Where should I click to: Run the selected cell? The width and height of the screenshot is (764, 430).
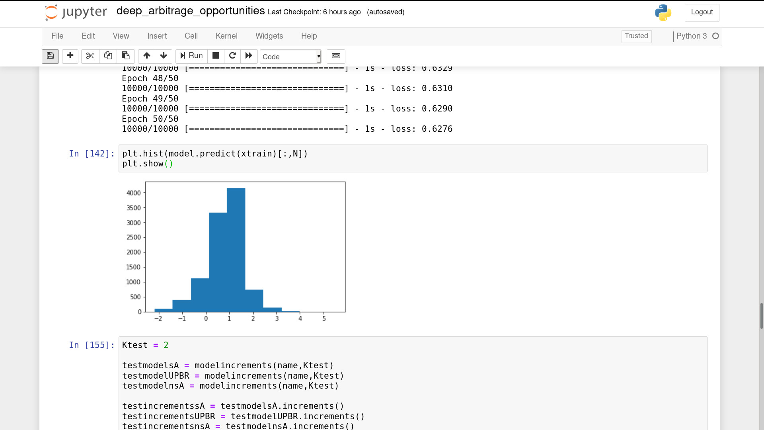191,56
